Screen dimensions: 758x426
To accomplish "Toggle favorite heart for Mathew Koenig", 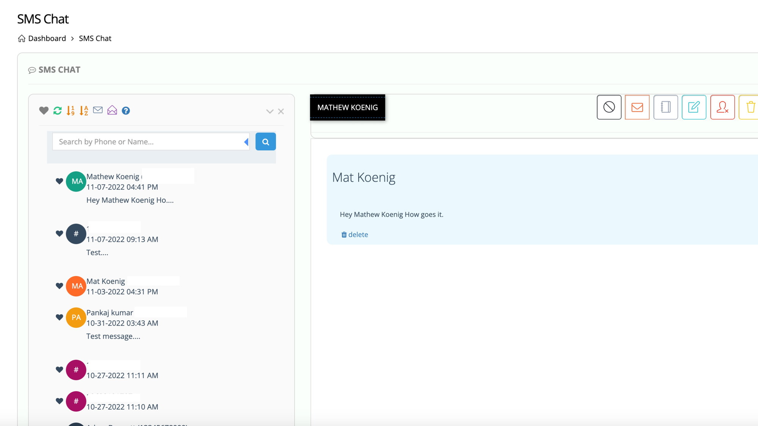I will pyautogui.click(x=60, y=181).
